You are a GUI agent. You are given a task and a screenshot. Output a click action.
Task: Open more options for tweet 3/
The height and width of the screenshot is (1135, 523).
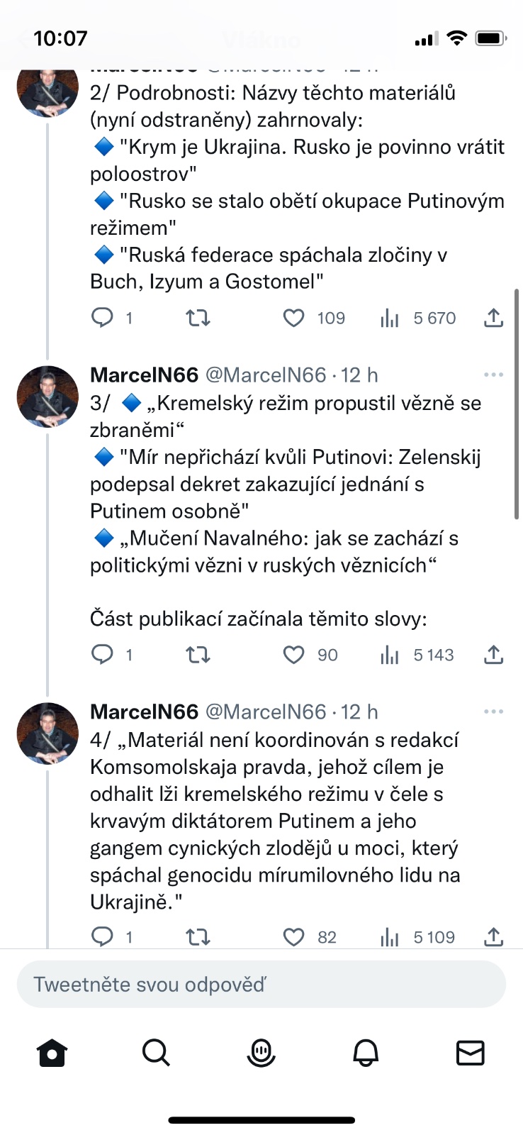pyautogui.click(x=493, y=375)
